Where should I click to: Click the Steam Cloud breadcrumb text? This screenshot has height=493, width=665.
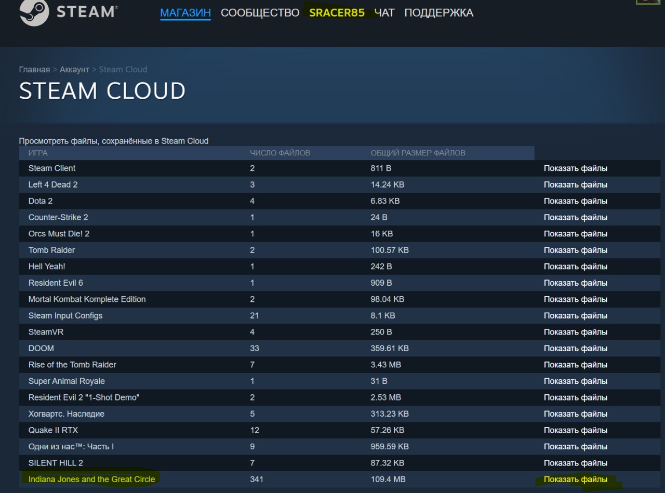[x=123, y=70]
